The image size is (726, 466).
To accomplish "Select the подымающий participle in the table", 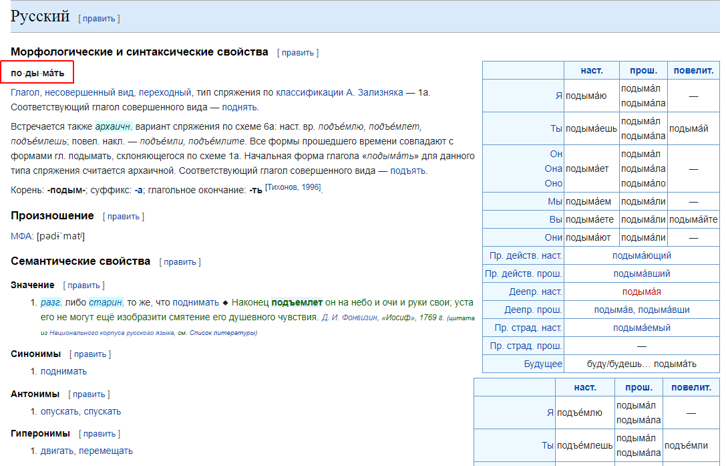I will coord(641,255).
